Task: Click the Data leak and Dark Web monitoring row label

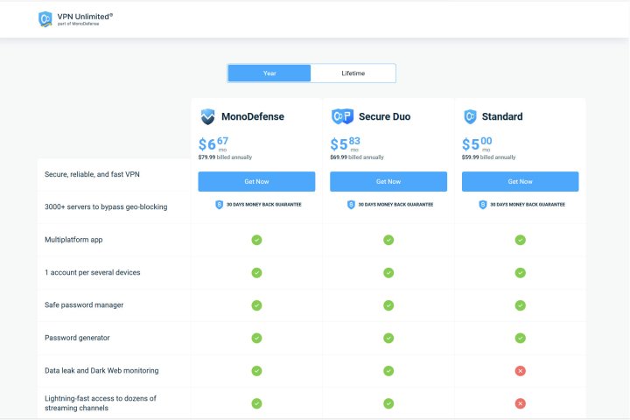Action: [x=101, y=371]
